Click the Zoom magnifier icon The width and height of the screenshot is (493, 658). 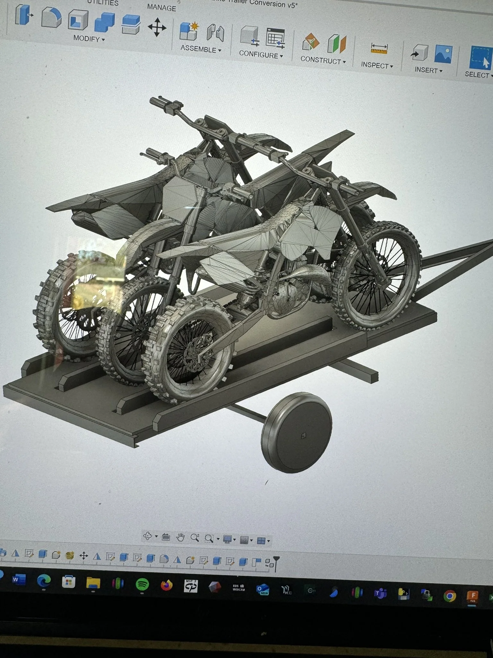tap(195, 538)
